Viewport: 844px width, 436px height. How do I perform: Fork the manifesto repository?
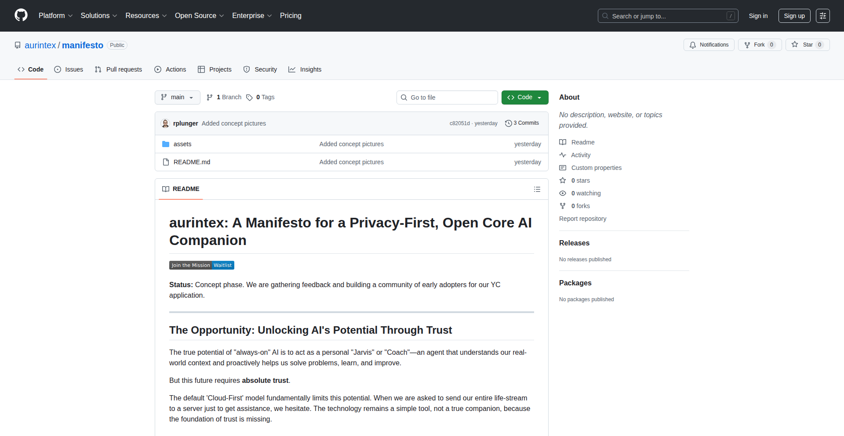pos(760,45)
